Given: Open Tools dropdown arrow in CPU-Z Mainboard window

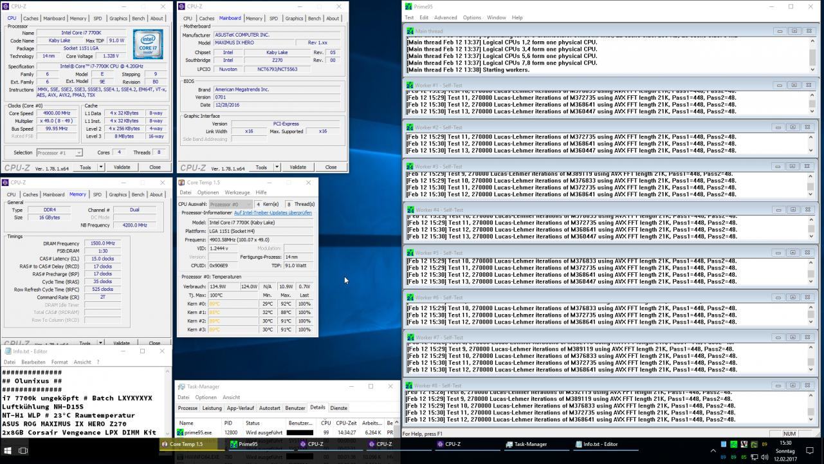Looking at the screenshot, I should pos(277,167).
